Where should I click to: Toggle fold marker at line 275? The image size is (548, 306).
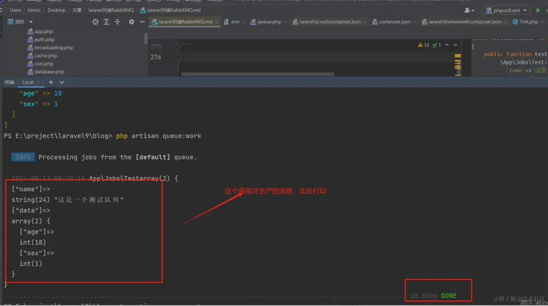178,46
